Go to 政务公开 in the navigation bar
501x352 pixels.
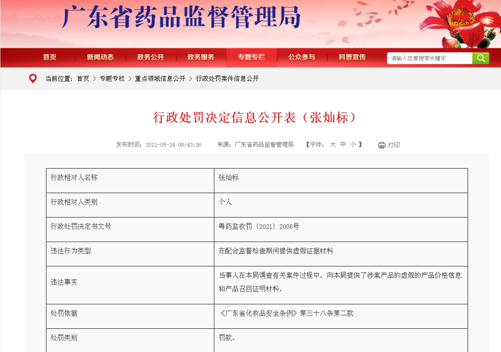click(x=150, y=57)
